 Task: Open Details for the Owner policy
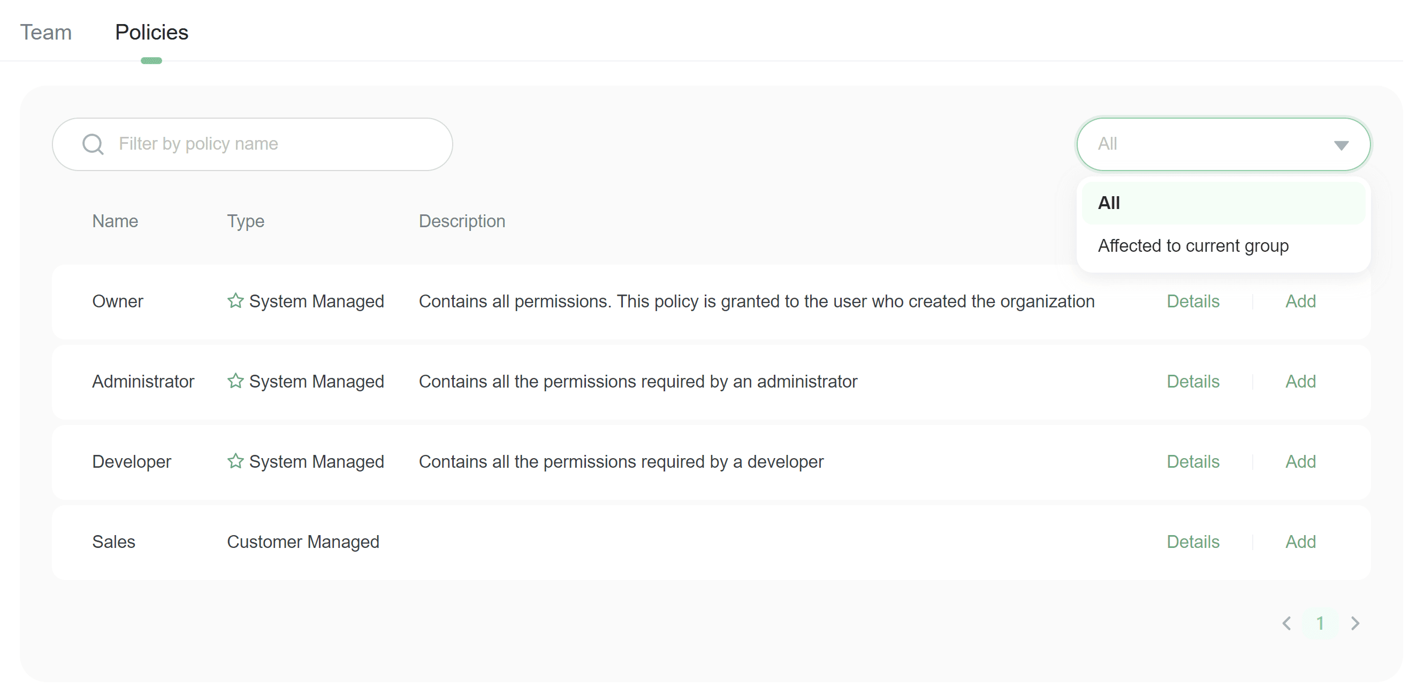pyautogui.click(x=1193, y=301)
